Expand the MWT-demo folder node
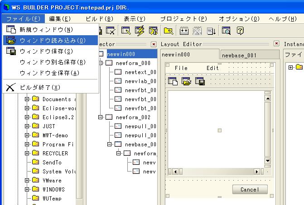Image resolution: width=304 pixels, height=205 pixels. pyautogui.click(x=27, y=135)
